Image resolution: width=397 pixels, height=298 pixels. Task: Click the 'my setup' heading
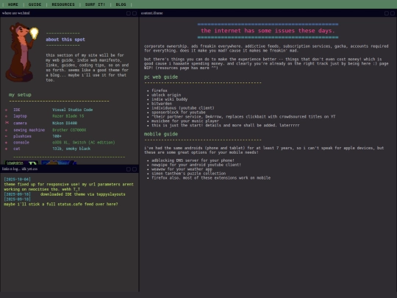(x=20, y=94)
